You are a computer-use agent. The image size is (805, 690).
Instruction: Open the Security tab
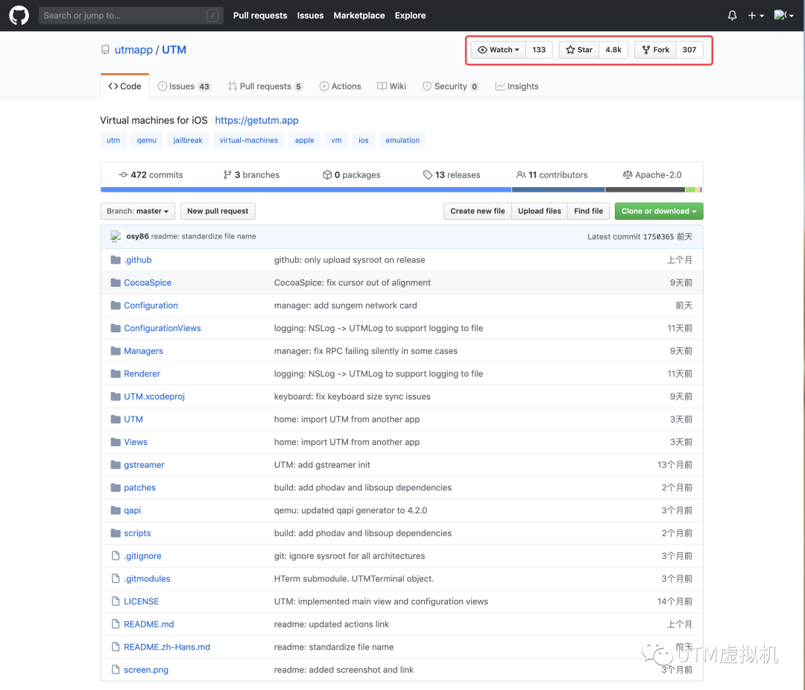click(450, 86)
